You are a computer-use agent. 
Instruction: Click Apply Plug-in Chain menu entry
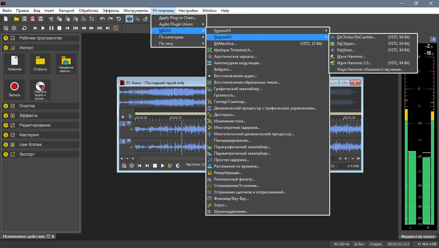[x=178, y=18]
